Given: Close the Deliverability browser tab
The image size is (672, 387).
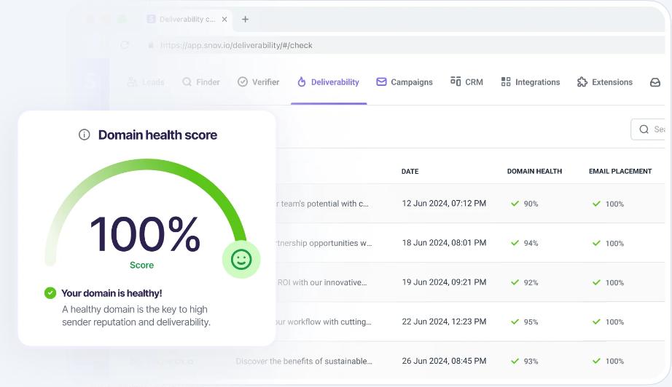Looking at the screenshot, I should pos(224,20).
